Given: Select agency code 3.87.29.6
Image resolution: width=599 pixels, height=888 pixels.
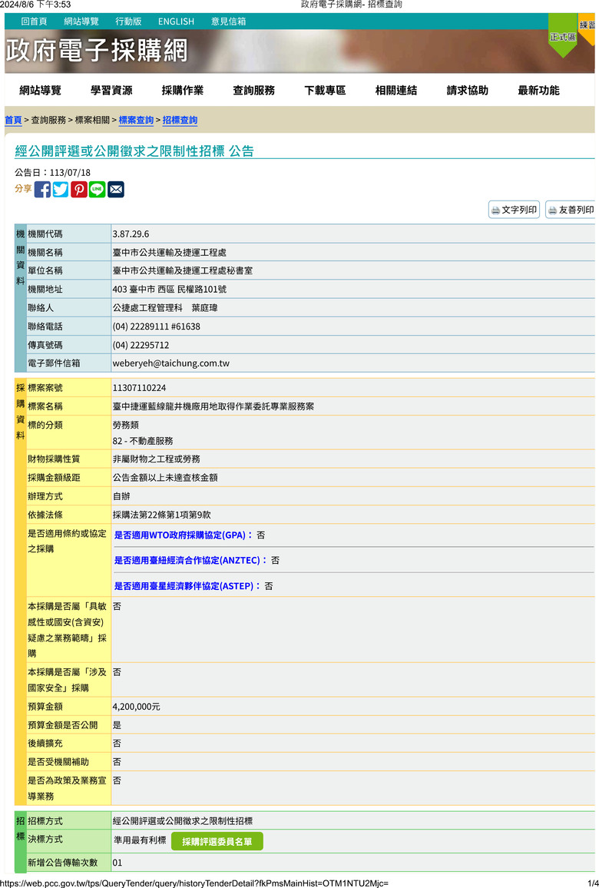Looking at the screenshot, I should click(x=131, y=234).
